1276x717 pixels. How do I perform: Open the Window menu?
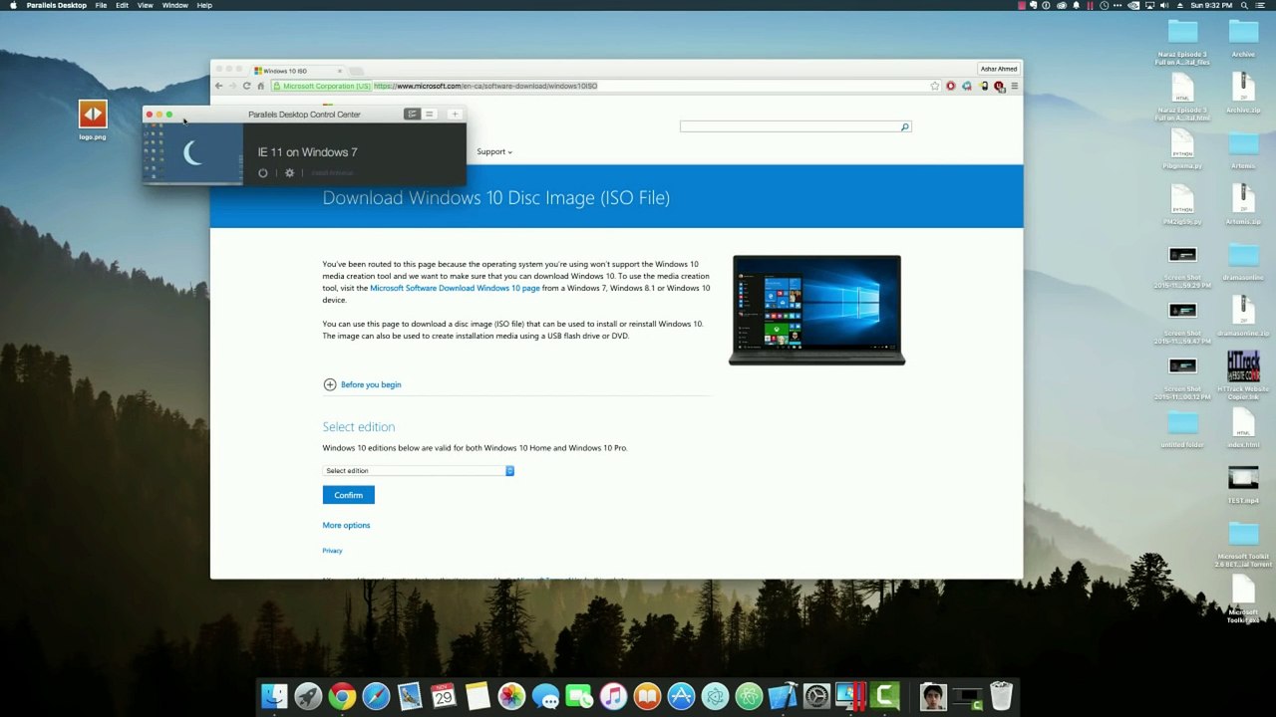click(x=174, y=5)
